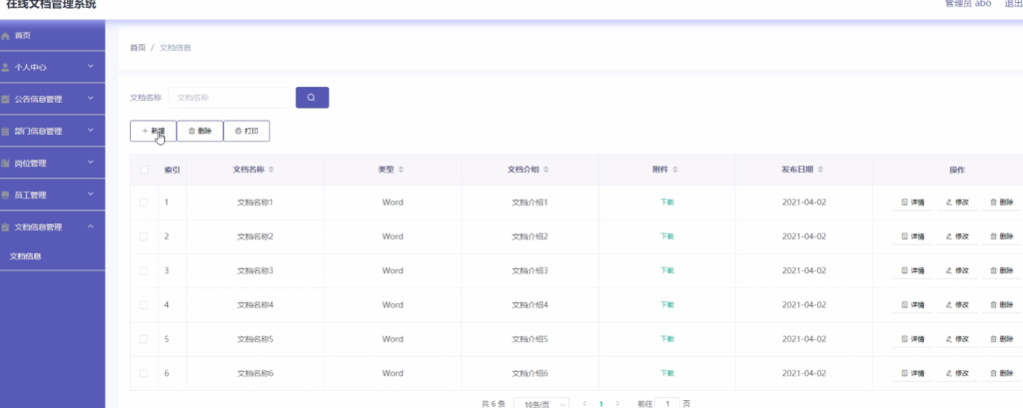Click the 打印 print button
The height and width of the screenshot is (408, 1023).
(247, 131)
